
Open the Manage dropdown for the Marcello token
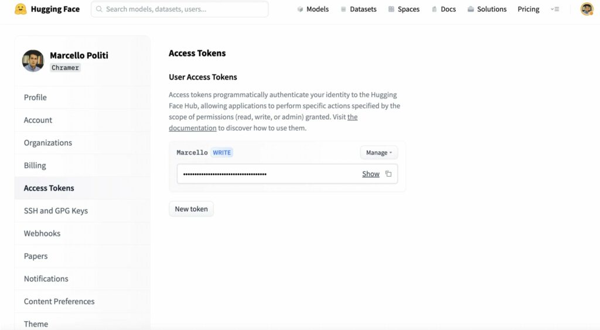[x=379, y=153]
